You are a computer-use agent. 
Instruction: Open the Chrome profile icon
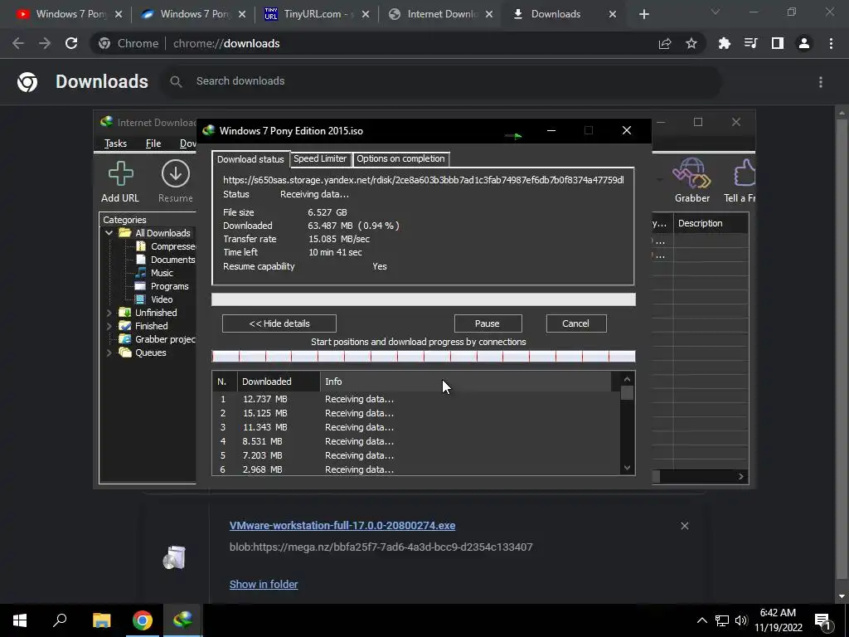tap(804, 43)
